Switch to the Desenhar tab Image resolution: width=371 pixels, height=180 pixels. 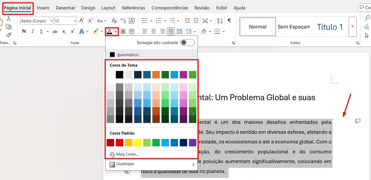65,8
